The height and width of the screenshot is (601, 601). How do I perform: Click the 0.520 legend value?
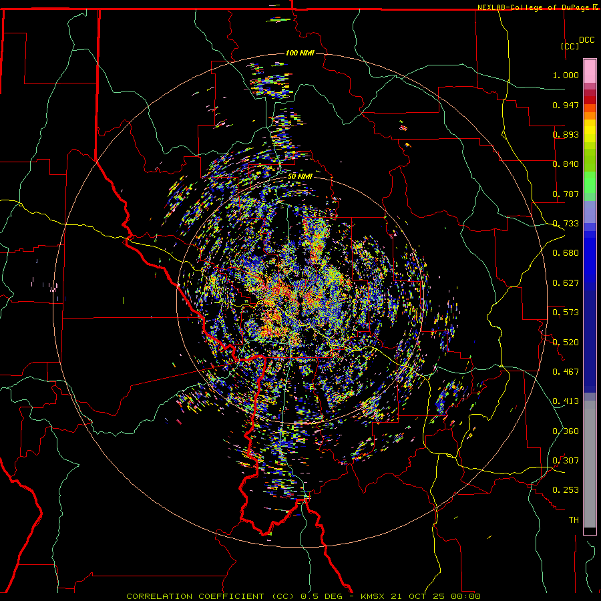[566, 343]
